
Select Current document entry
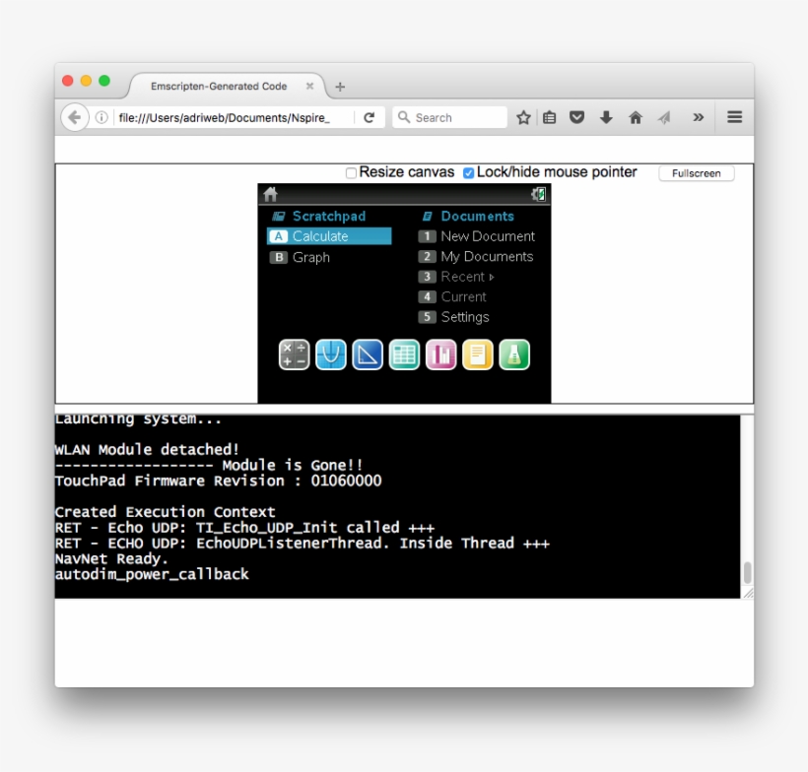(452, 296)
